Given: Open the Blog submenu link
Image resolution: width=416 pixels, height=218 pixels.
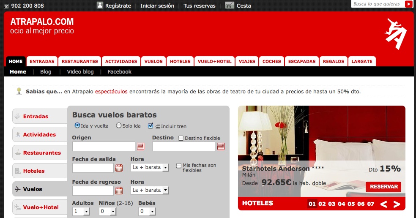Looking at the screenshot, I should [x=46, y=71].
